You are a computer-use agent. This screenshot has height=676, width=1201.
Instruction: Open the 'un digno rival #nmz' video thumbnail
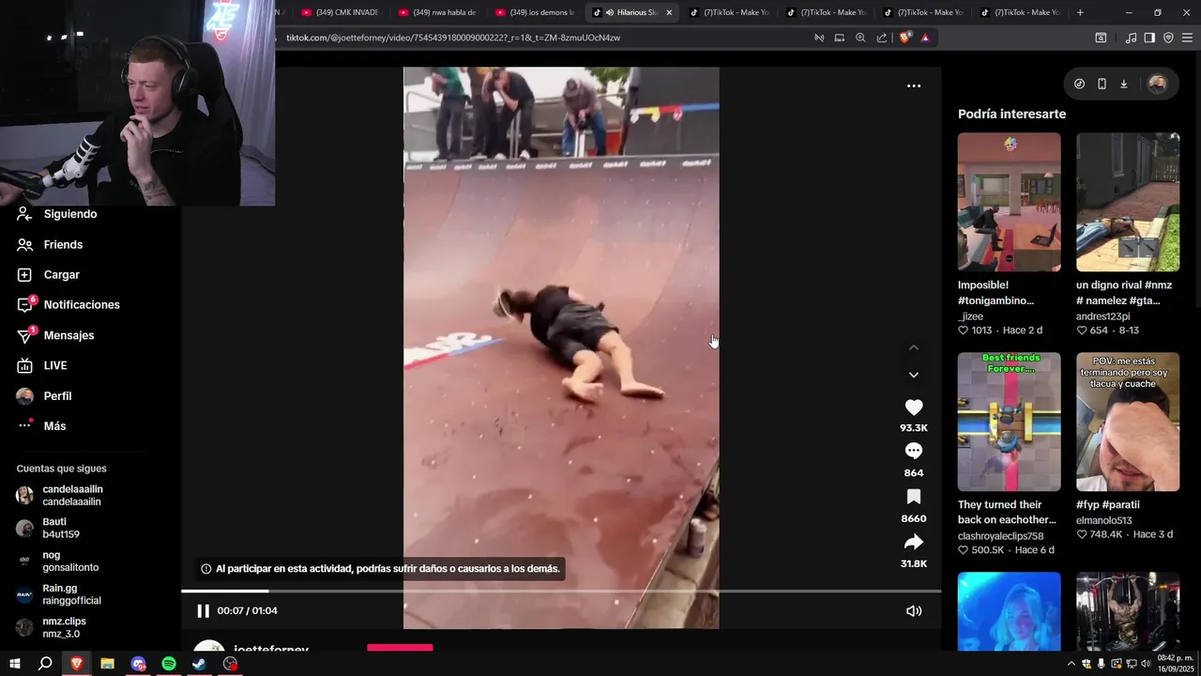1127,202
